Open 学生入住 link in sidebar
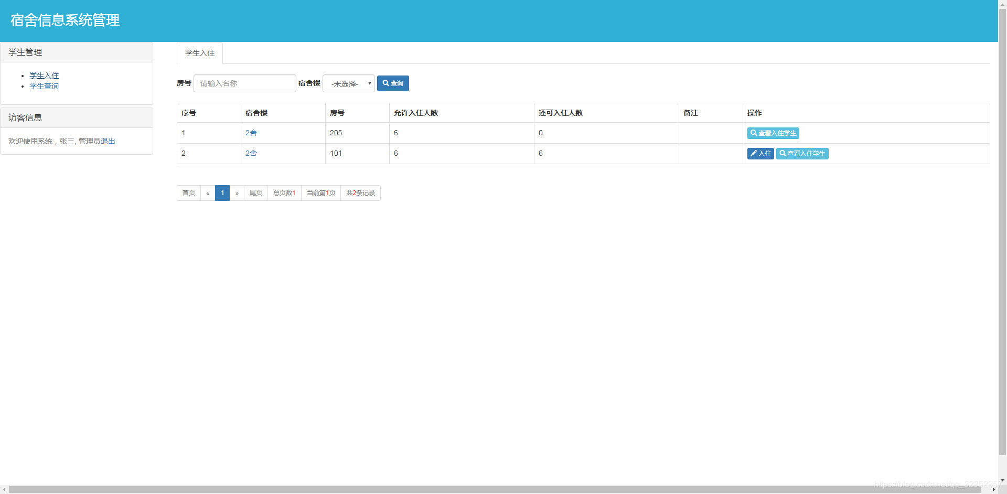Screen dimensions: 1007x494 (x=44, y=76)
